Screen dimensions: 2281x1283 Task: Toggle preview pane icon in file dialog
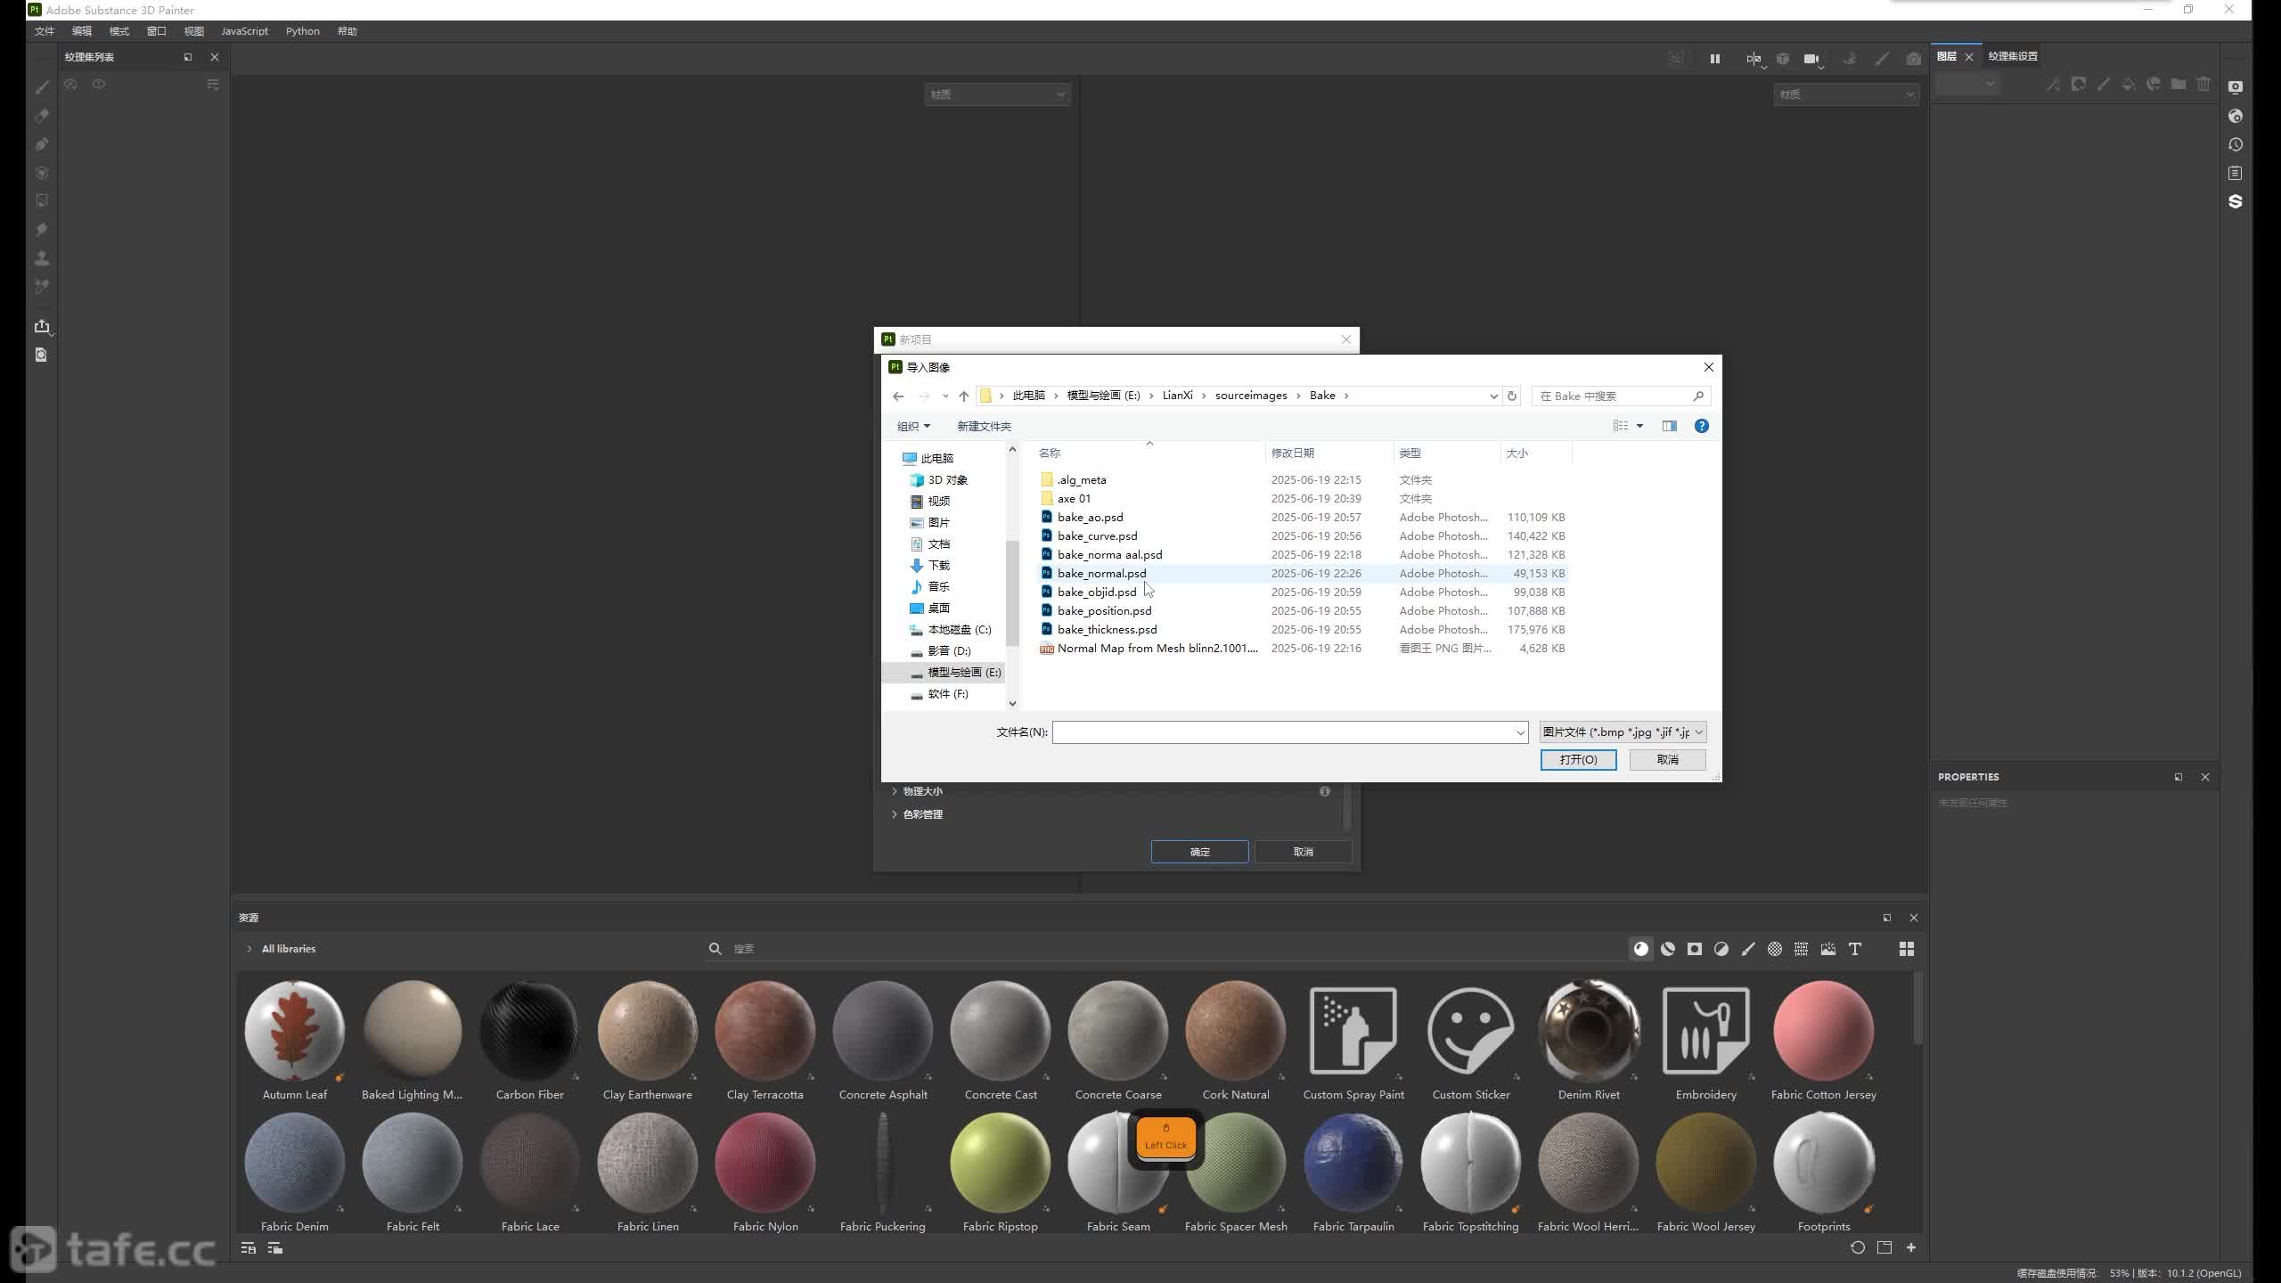click(x=1670, y=426)
